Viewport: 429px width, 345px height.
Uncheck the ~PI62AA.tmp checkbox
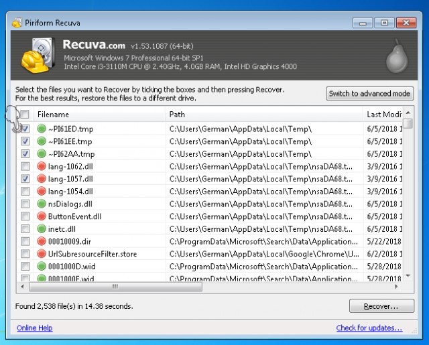tap(25, 153)
